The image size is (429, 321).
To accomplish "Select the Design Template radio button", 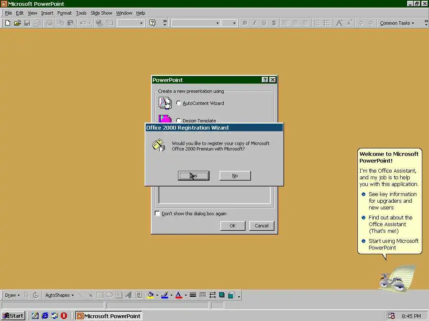I will pyautogui.click(x=178, y=120).
